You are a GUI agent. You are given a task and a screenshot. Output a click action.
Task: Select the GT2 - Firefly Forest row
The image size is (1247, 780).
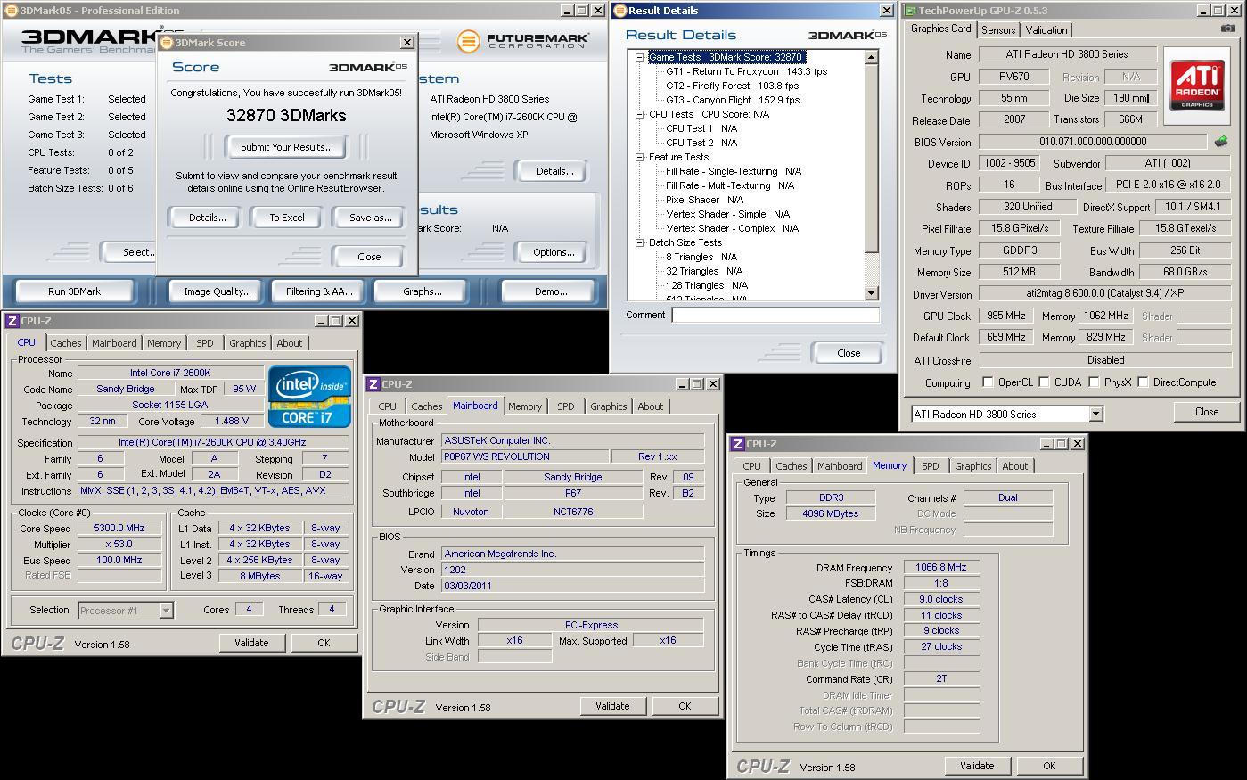point(732,86)
